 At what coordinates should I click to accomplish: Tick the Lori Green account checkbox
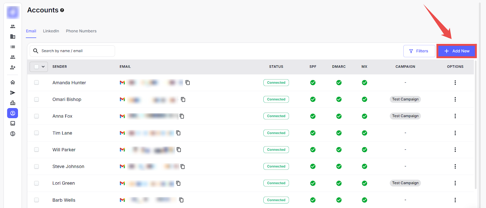36,183
